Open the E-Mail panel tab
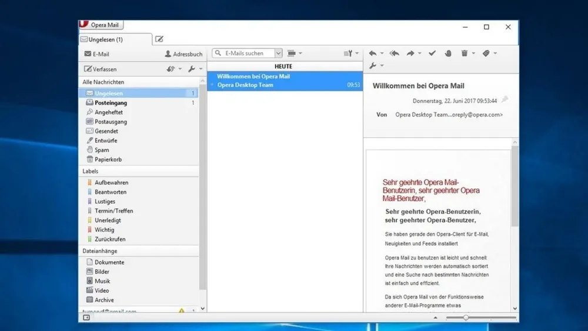588x331 pixels. 97,54
